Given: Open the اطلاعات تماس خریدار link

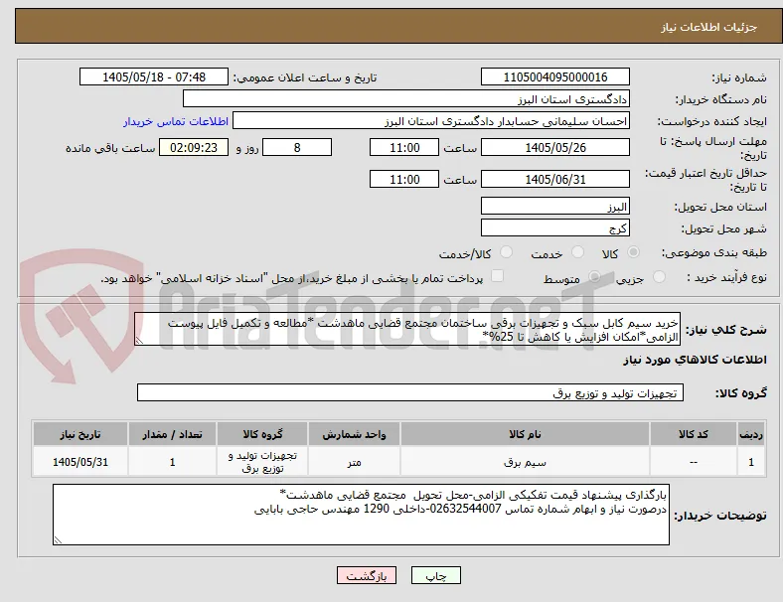Looking at the screenshot, I should tap(176, 121).
